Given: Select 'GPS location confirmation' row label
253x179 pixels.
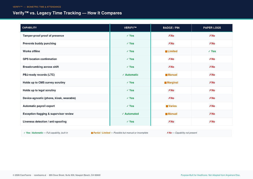Looking at the screenshot, I should [40, 59].
